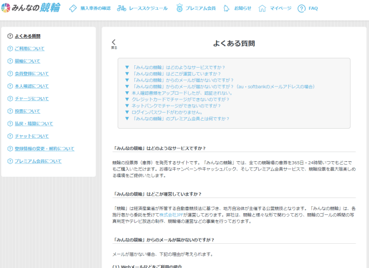
Task: Jump to 「みんなの競輪」からのメールが届かないのですが？ first link
Action: (x=183, y=80)
